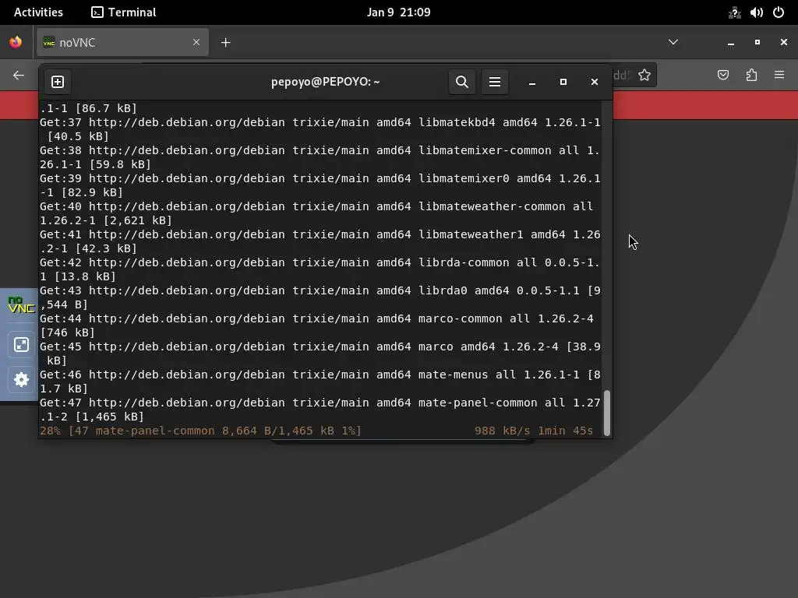The width and height of the screenshot is (798, 598).
Task: Click Get:44 marco-common line
Action: tap(316, 325)
